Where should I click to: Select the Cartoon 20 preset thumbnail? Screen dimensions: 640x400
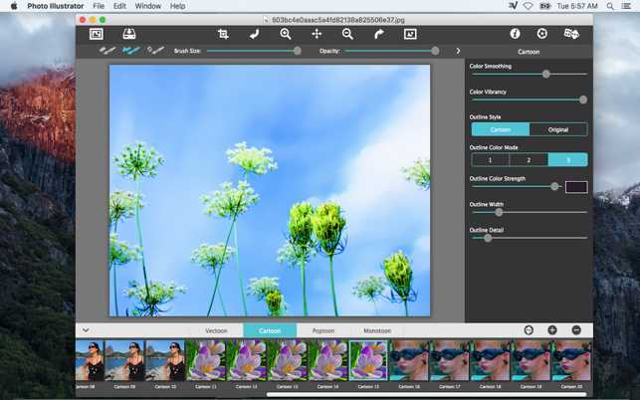pos(571,361)
